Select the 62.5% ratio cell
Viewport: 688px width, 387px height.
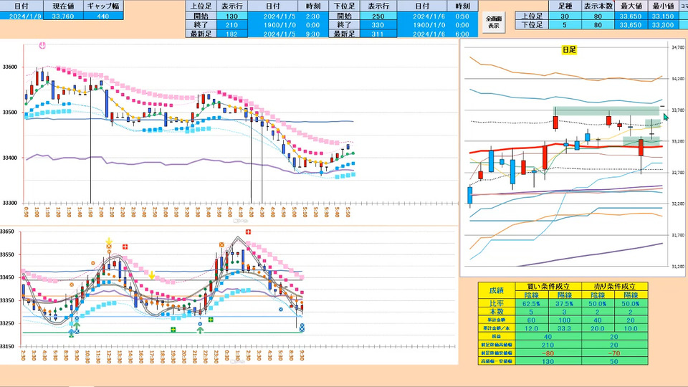click(x=531, y=303)
